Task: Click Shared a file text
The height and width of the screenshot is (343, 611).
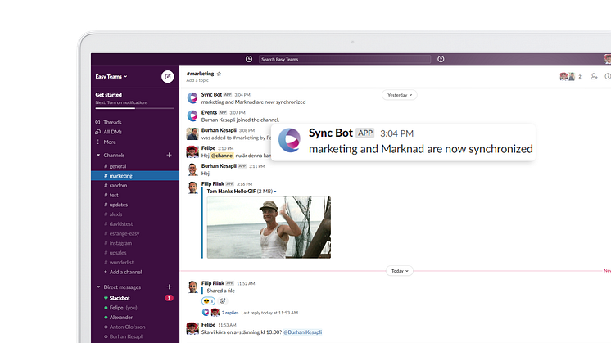Action: [221, 291]
